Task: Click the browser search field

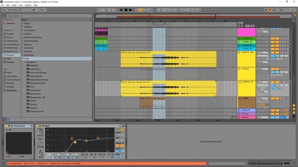Action: 49,16
